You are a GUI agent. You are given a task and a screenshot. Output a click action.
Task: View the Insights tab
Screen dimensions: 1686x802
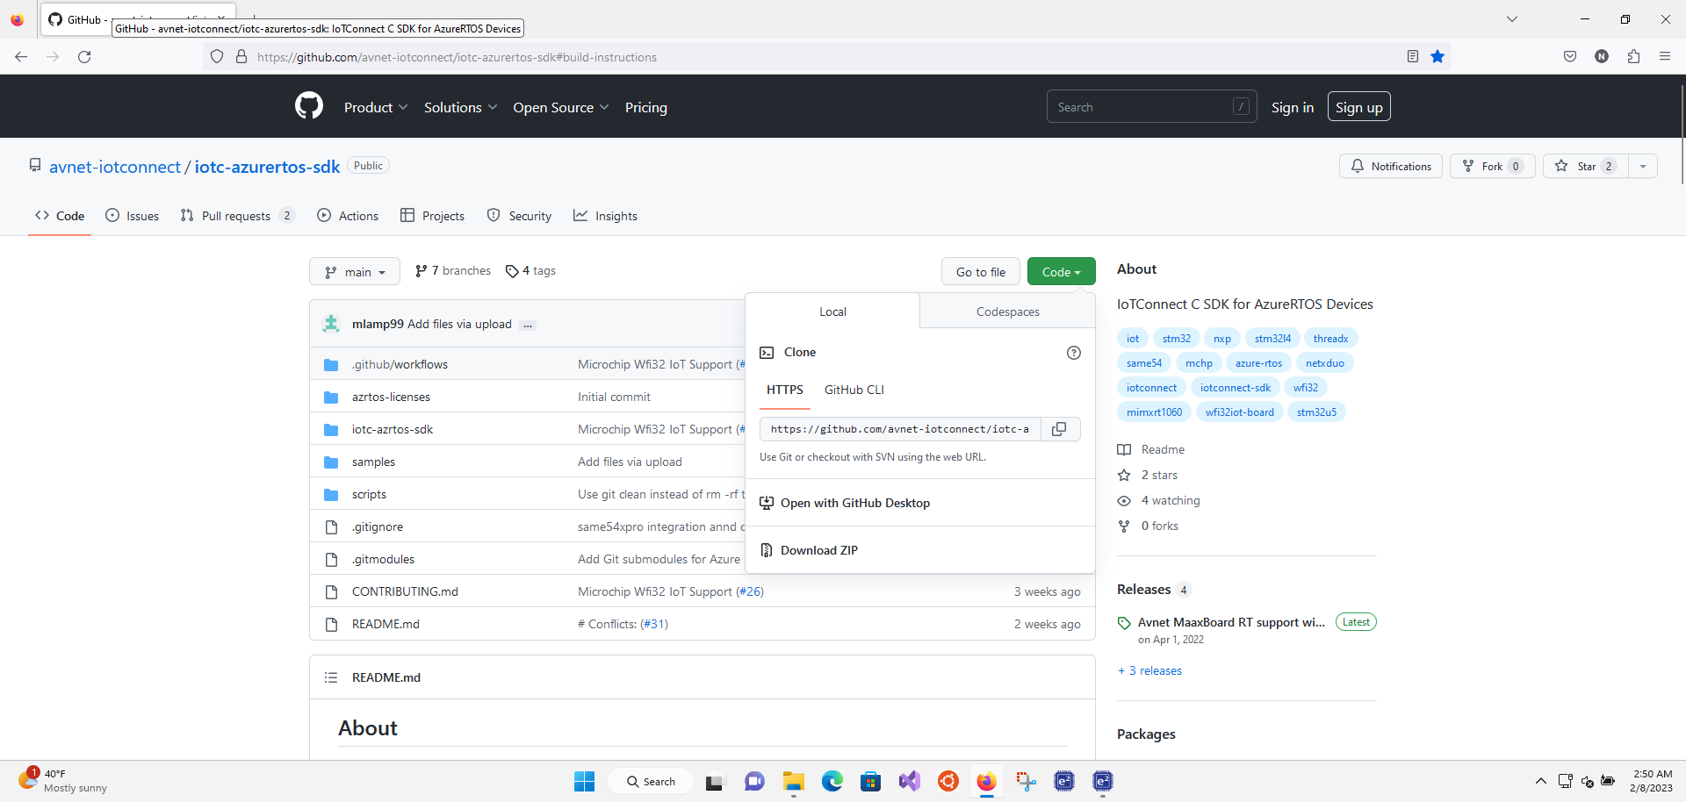606,216
